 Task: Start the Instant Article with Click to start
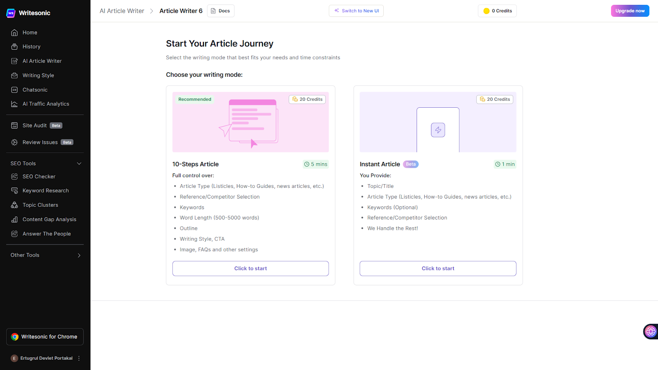click(438, 268)
